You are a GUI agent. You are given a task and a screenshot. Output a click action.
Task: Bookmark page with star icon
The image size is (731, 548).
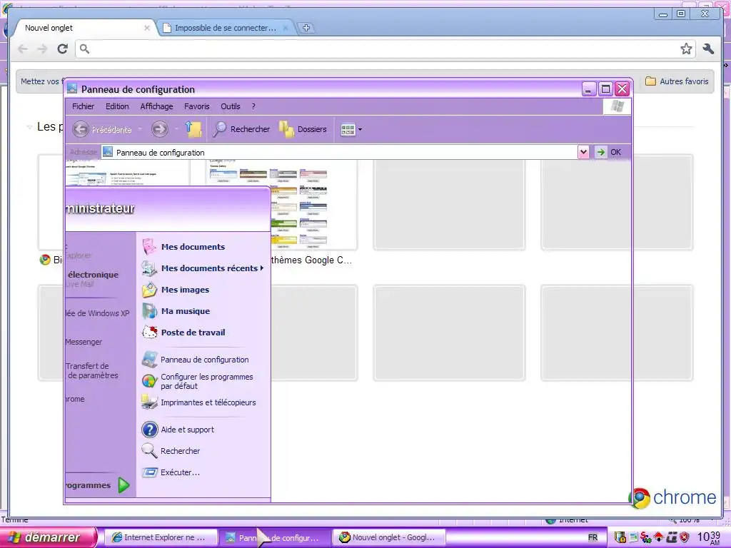686,49
